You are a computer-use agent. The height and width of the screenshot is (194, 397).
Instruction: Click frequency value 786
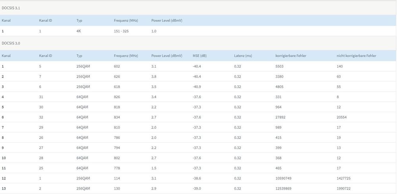point(117,138)
